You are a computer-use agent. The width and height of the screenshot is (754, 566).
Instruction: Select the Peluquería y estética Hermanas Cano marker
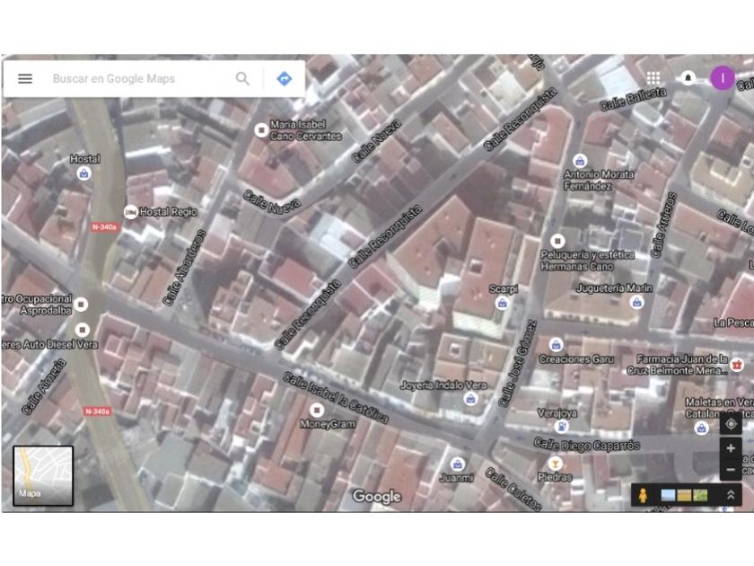click(557, 241)
